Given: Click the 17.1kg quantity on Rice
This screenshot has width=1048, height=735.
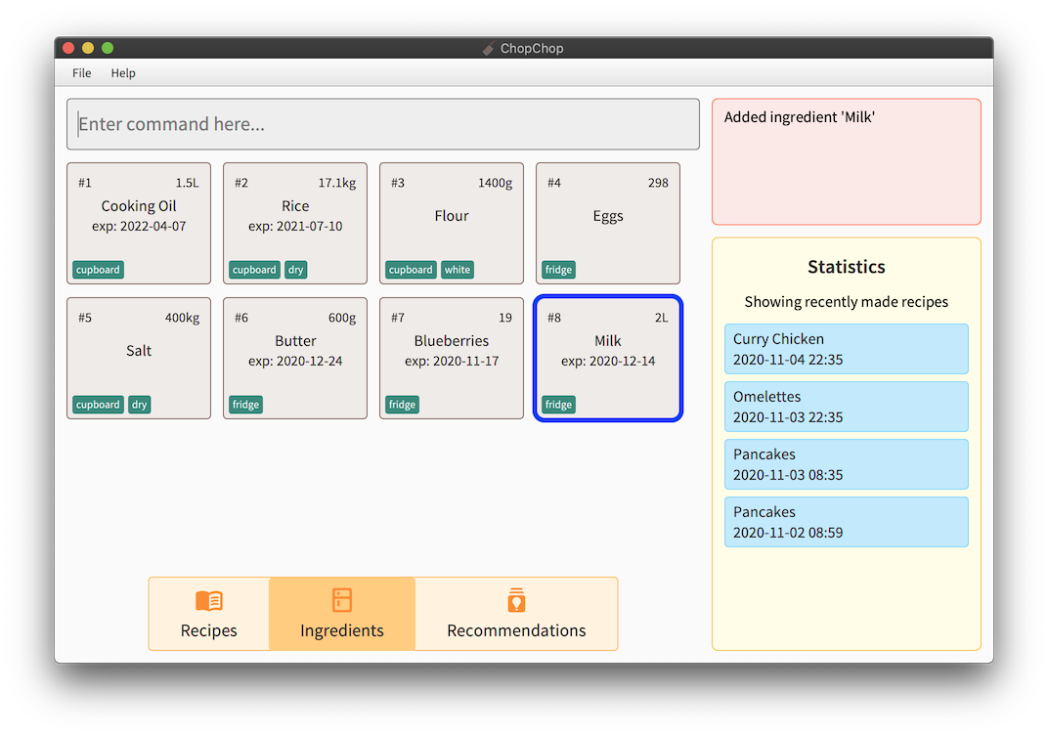Looking at the screenshot, I should (x=337, y=183).
